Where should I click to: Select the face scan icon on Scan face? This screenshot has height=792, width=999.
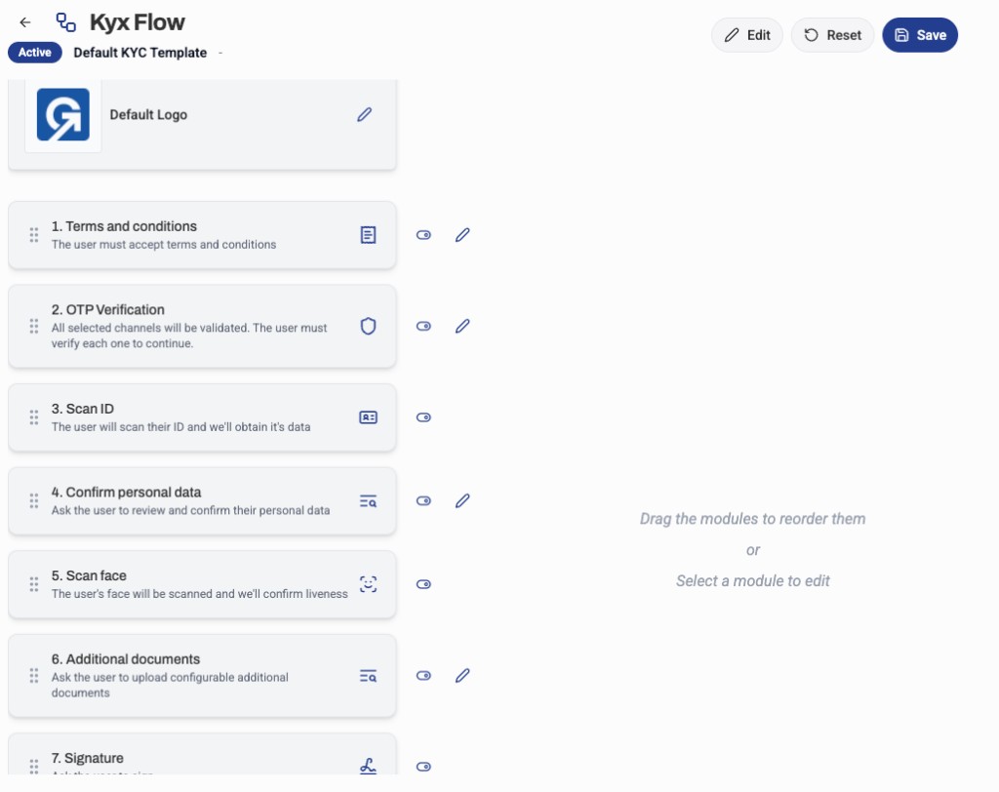(x=368, y=583)
